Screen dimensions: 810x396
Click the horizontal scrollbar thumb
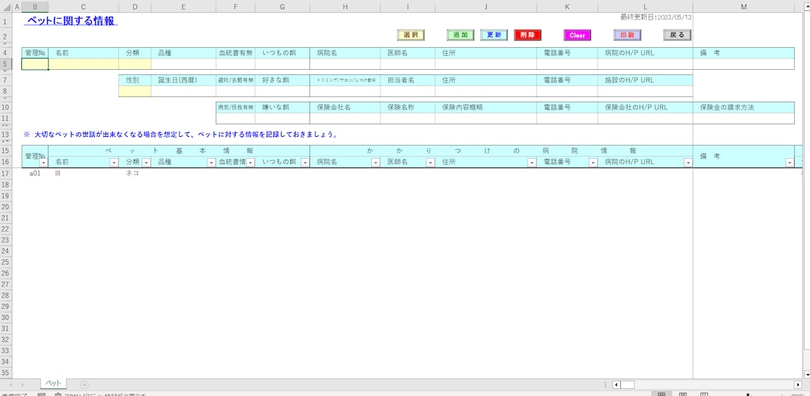pyautogui.click(x=627, y=385)
